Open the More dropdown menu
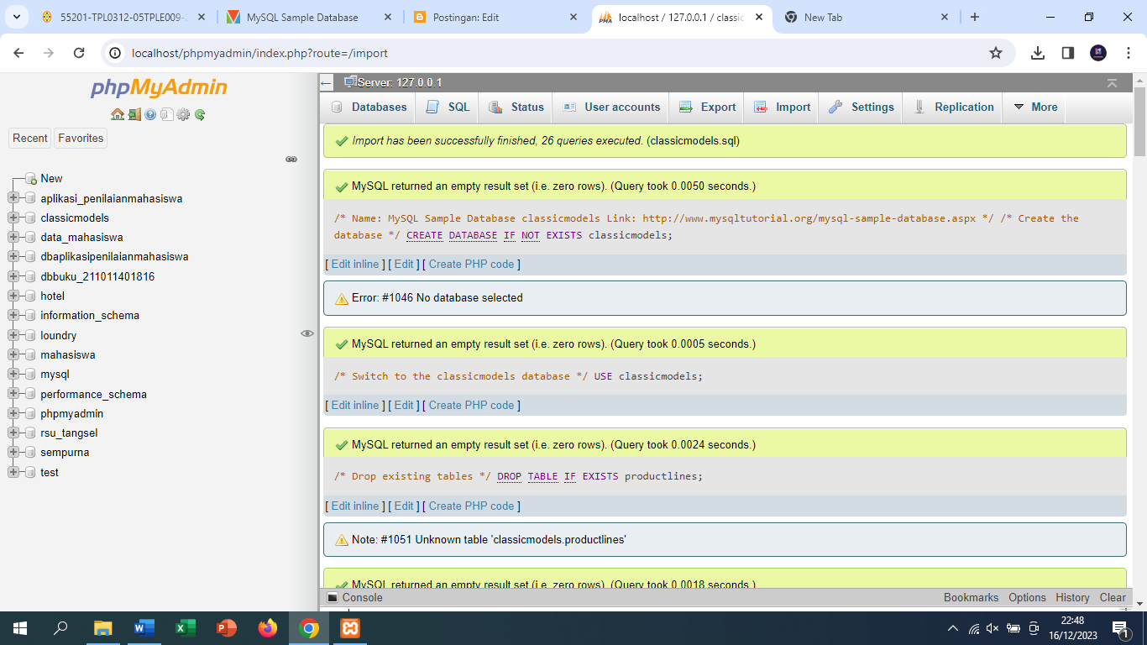The image size is (1147, 645). [1035, 107]
